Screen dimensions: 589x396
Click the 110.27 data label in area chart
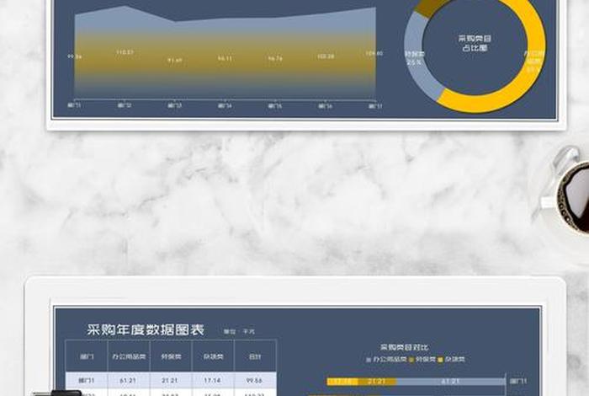125,52
